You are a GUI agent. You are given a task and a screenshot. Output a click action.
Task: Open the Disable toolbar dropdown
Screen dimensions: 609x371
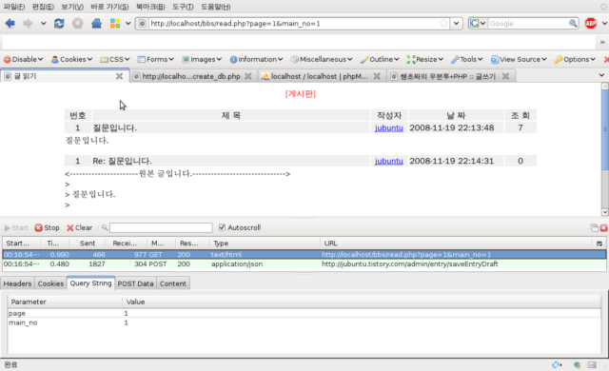pyautogui.click(x=23, y=59)
